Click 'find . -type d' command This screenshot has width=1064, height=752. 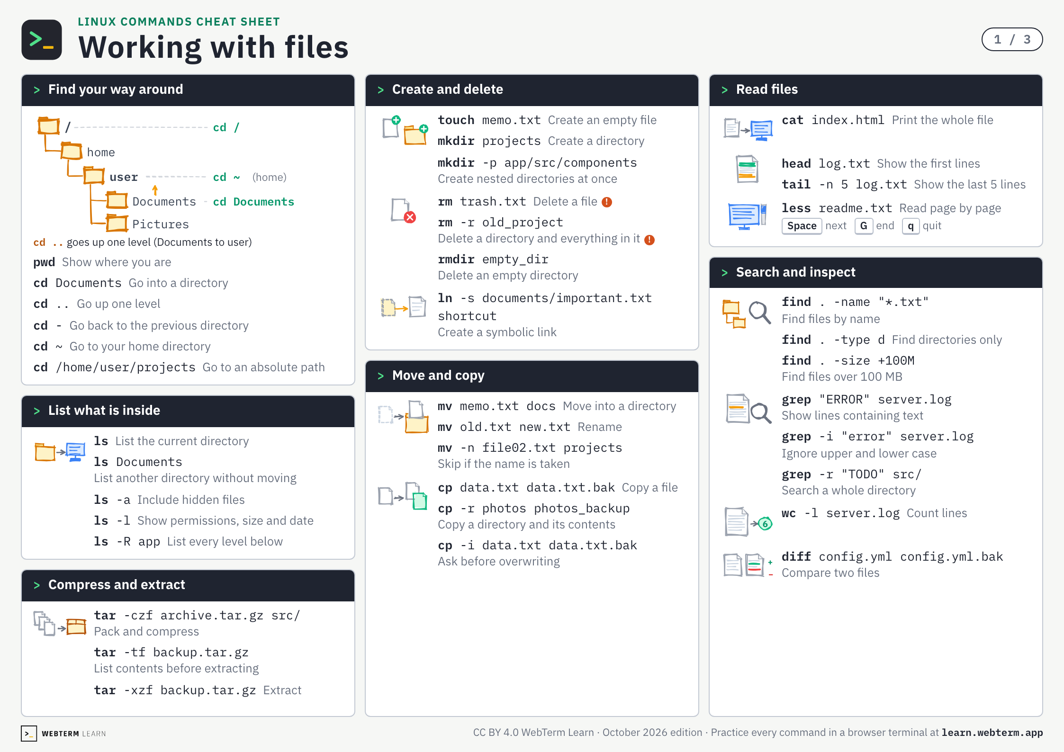(x=833, y=340)
